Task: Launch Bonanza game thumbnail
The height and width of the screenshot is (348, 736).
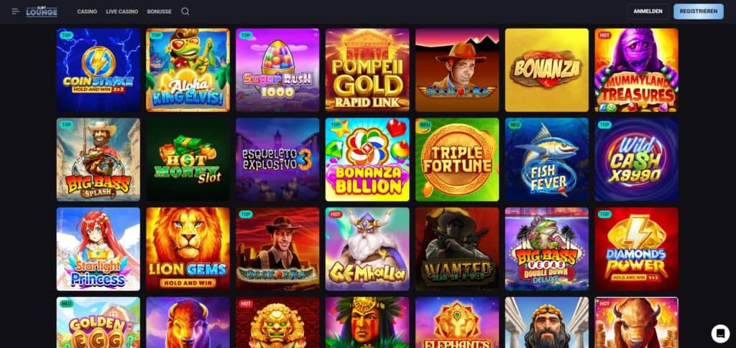Action: [547, 70]
